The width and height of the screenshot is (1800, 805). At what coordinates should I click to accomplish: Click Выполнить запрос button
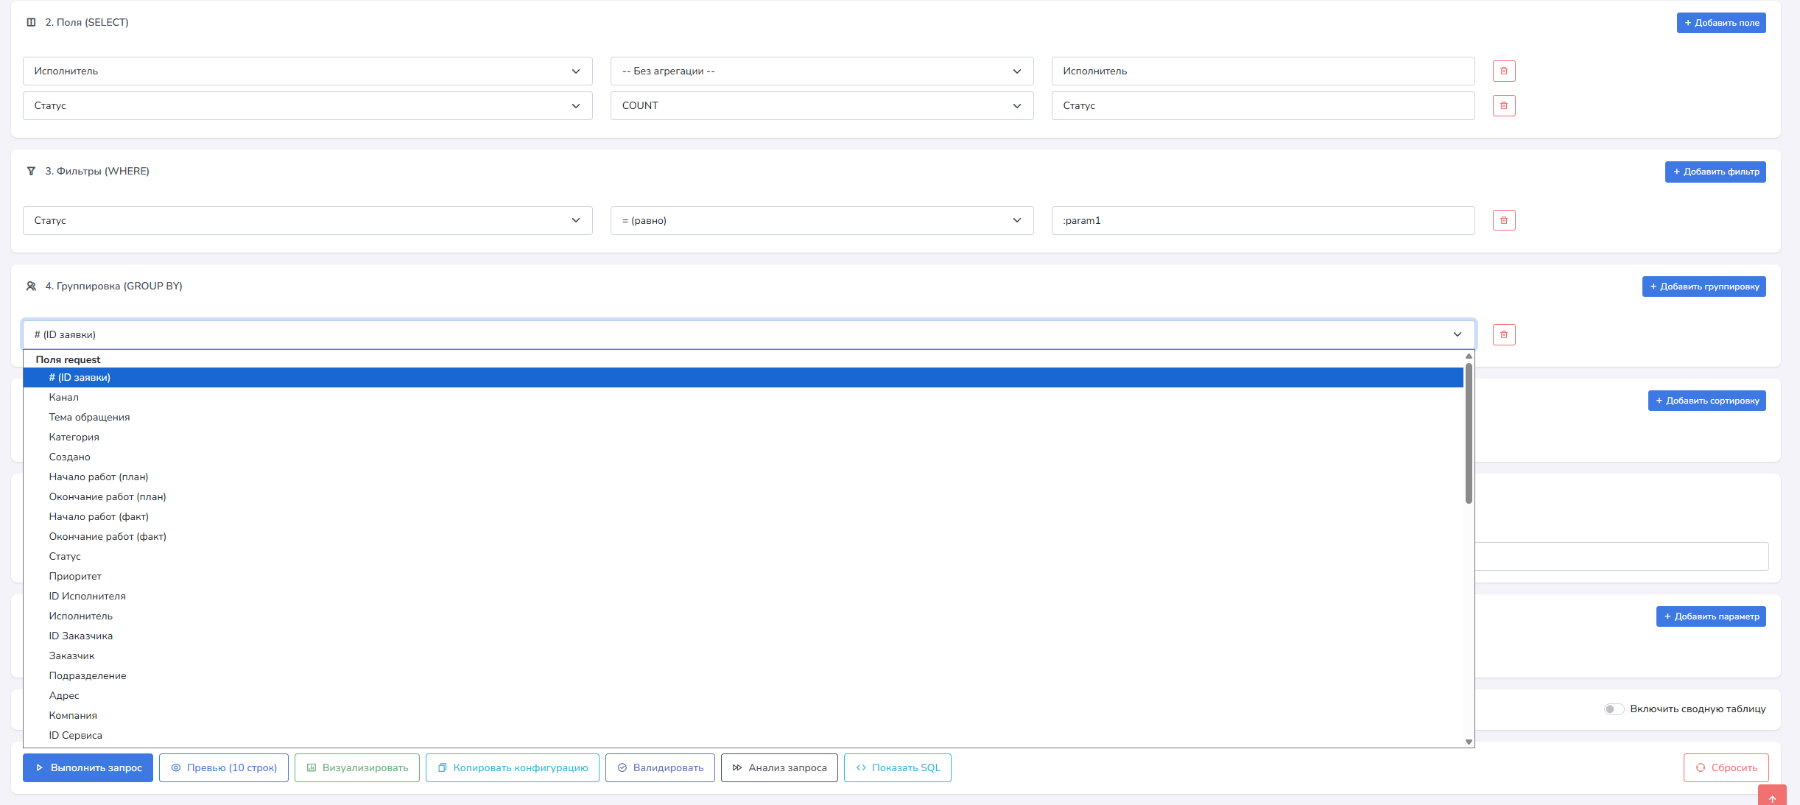tap(88, 767)
